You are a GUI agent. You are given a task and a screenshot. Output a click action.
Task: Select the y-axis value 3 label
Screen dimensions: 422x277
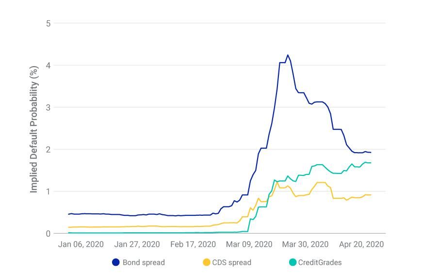click(49, 107)
